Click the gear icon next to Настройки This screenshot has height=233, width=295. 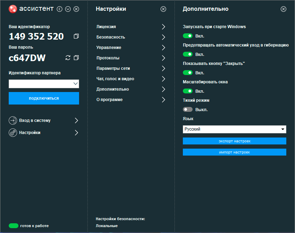click(x=13, y=133)
